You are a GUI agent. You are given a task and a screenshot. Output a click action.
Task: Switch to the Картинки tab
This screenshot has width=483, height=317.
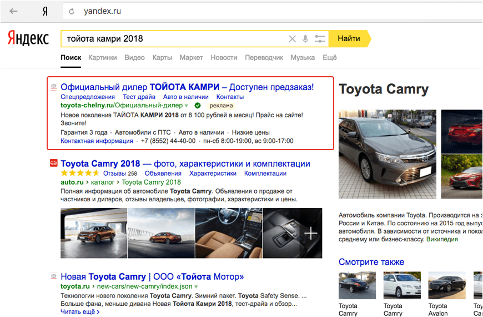pyautogui.click(x=102, y=58)
